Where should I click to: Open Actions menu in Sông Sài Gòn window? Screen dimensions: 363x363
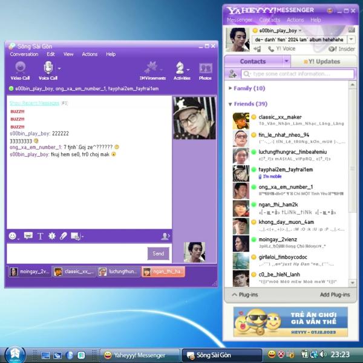(x=90, y=54)
